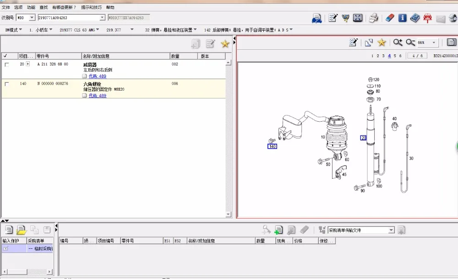Select callout 20 in the diagram
Image resolution: width=458 pixels, height=279 pixels.
click(363, 138)
